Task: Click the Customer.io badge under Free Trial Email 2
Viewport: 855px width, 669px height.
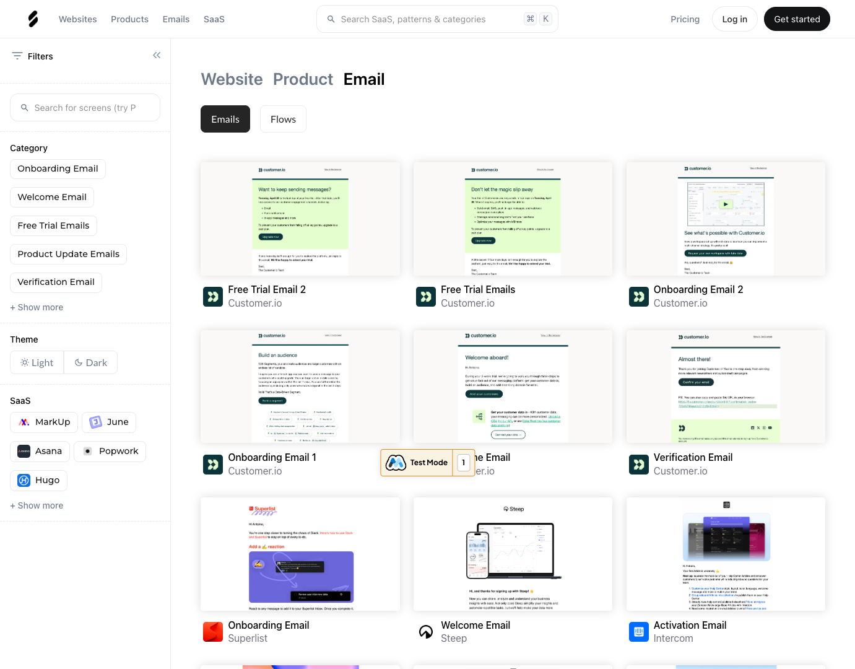Action: tap(213, 296)
